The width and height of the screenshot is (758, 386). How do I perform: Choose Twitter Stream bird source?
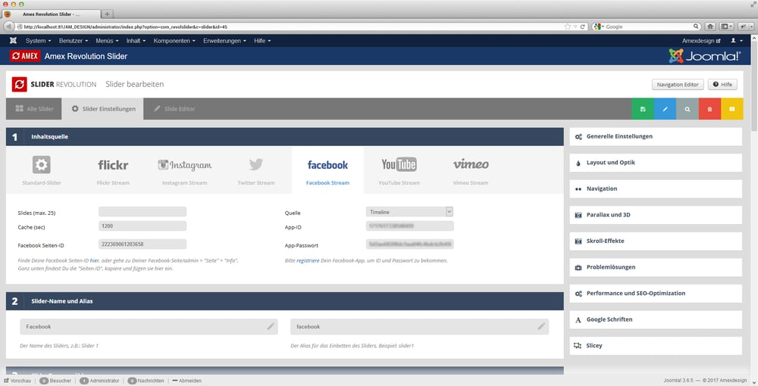[256, 170]
